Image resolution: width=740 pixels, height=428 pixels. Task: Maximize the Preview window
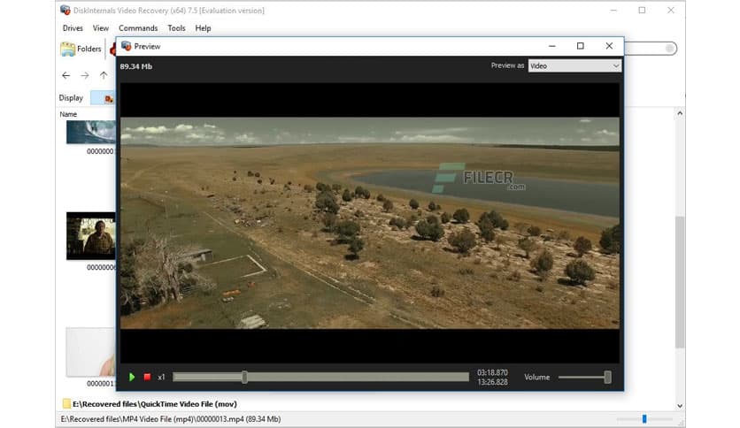pyautogui.click(x=581, y=46)
